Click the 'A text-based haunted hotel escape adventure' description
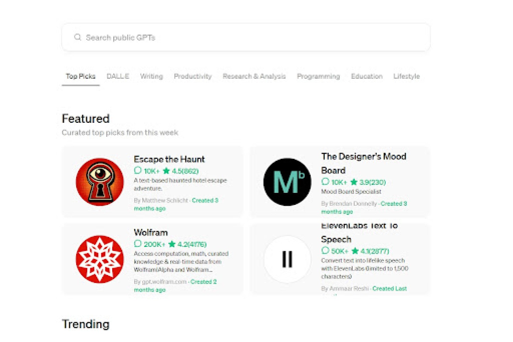Image resolution: width=513 pixels, height=342 pixels. pos(180,184)
